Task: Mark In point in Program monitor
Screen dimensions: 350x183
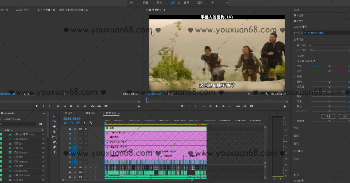Action: click(189, 106)
